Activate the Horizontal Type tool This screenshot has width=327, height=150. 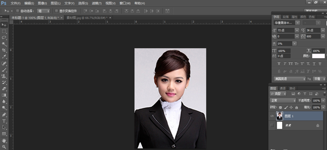click(x=4, y=121)
